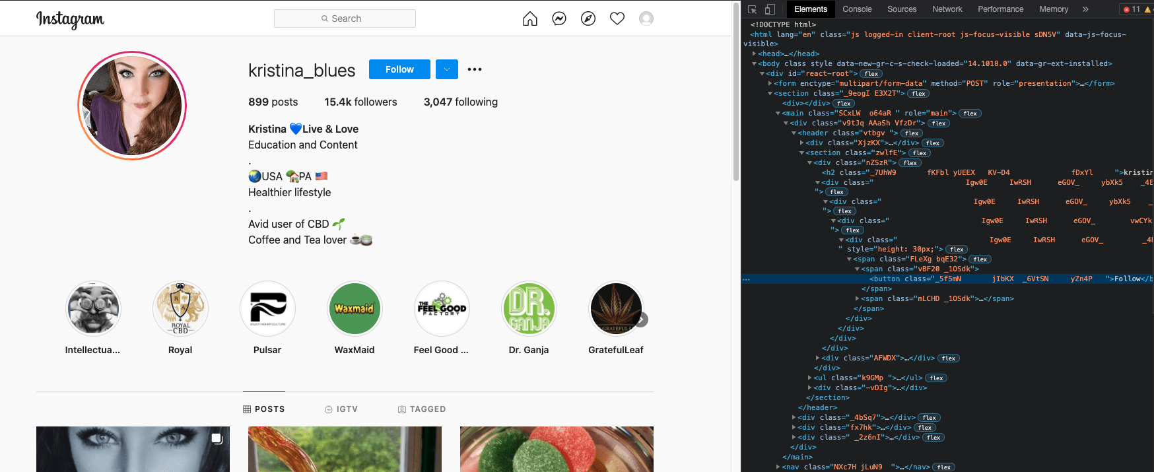Click the page vertical scrollbar

click(736, 92)
